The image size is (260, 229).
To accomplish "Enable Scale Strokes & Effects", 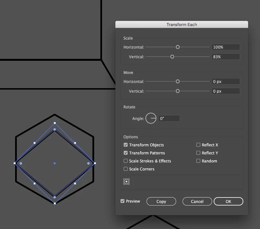I will click(126, 161).
